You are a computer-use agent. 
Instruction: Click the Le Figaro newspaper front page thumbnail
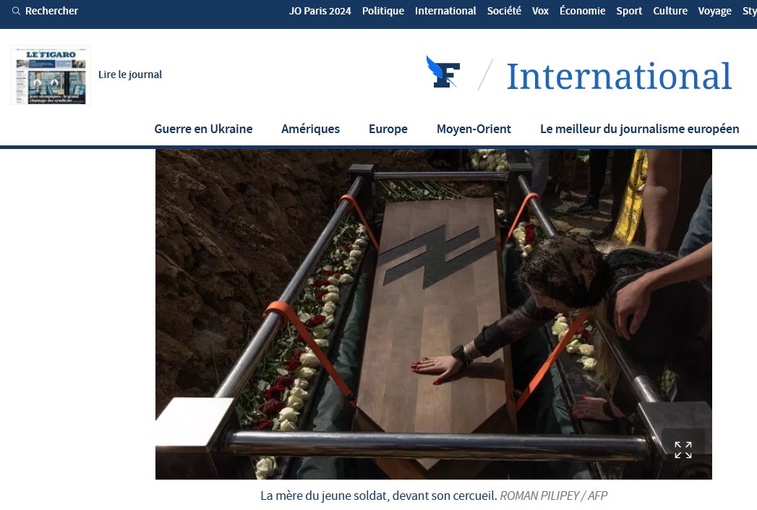pos(51,75)
